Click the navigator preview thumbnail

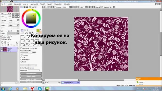[10, 9]
